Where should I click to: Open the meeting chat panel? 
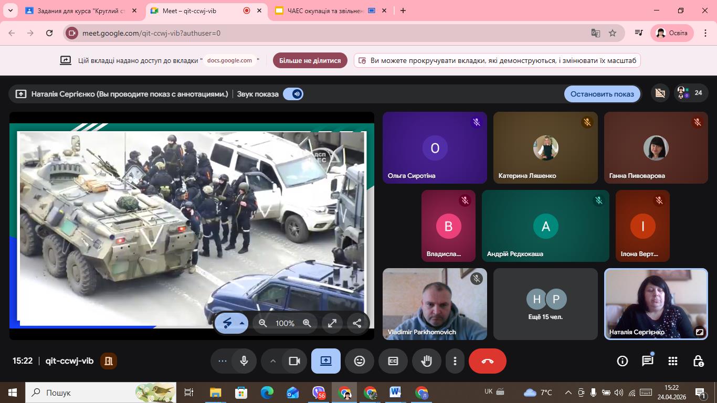(x=647, y=361)
